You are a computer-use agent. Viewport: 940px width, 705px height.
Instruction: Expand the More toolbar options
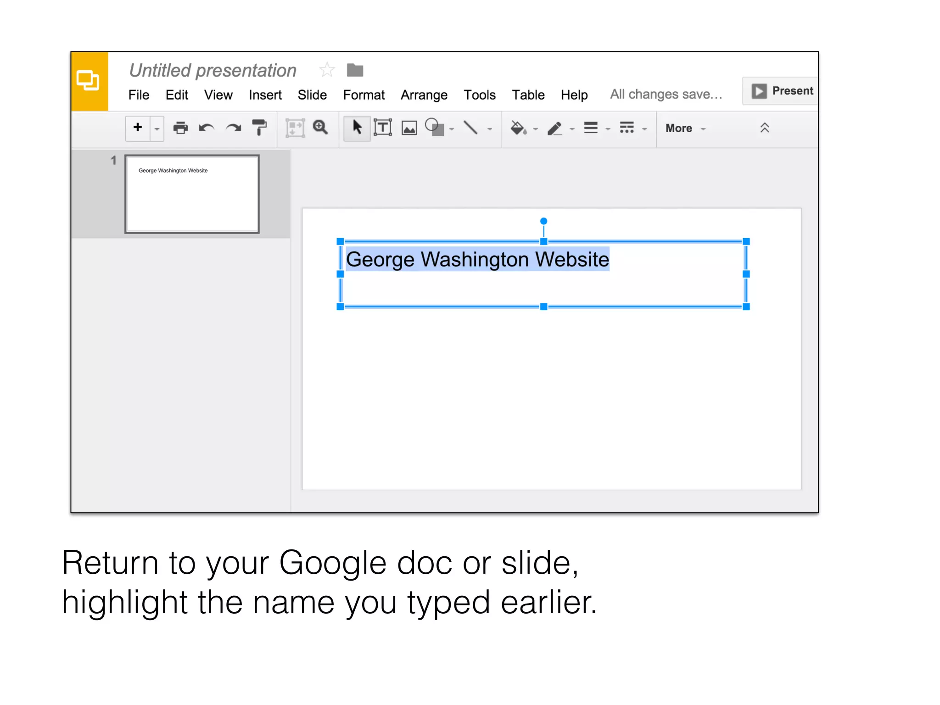(685, 128)
